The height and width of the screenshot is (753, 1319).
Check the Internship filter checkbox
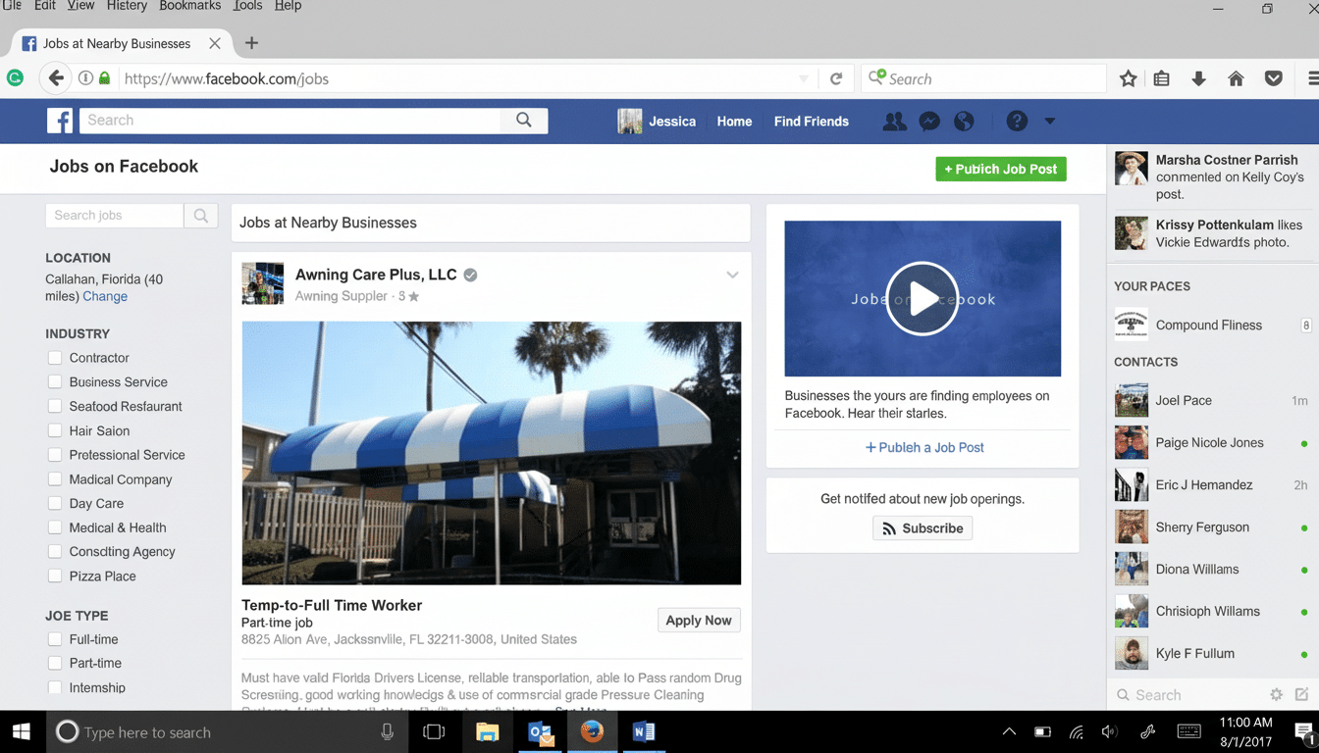coord(55,687)
